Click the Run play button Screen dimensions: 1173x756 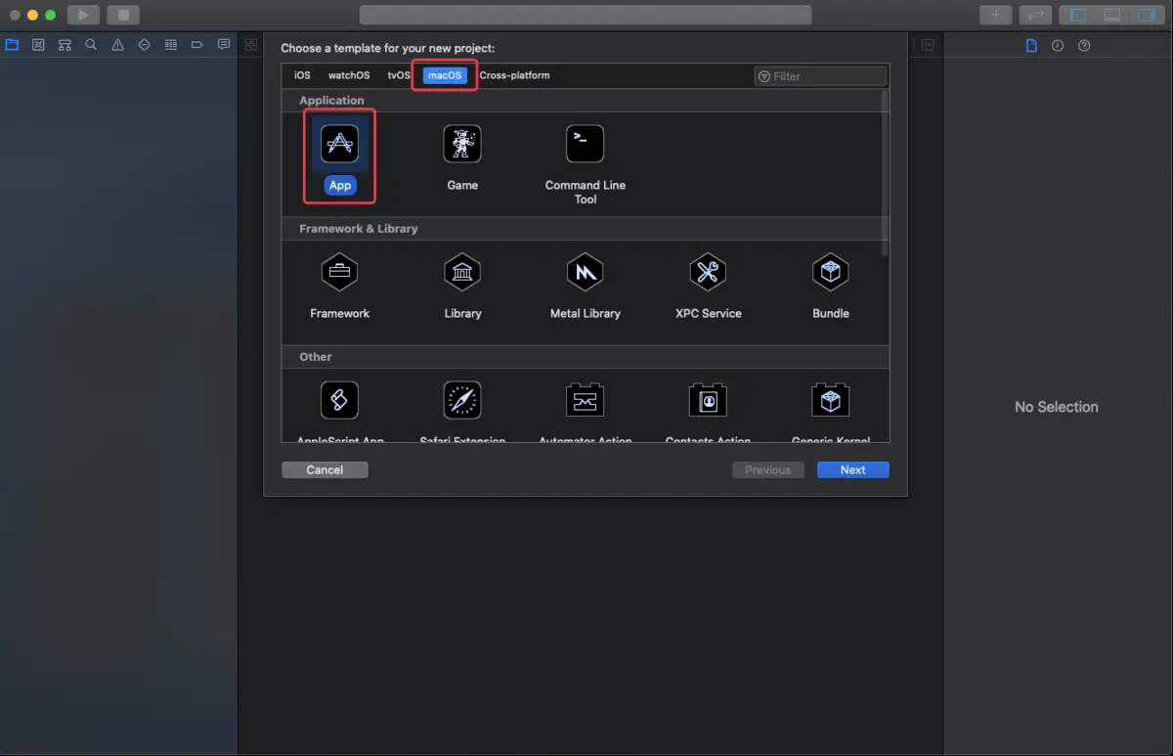coord(83,15)
